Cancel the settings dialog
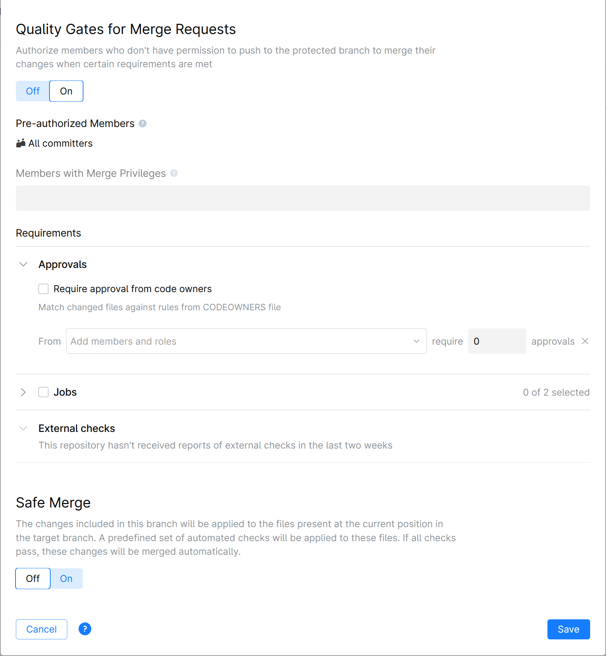Screen dimensions: 606x656 (42, 629)
